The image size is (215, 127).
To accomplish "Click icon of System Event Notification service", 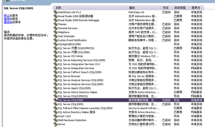I will [55, 40].
